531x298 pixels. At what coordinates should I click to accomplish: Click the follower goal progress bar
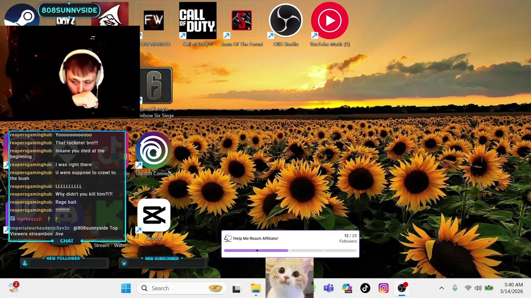[x=290, y=250]
